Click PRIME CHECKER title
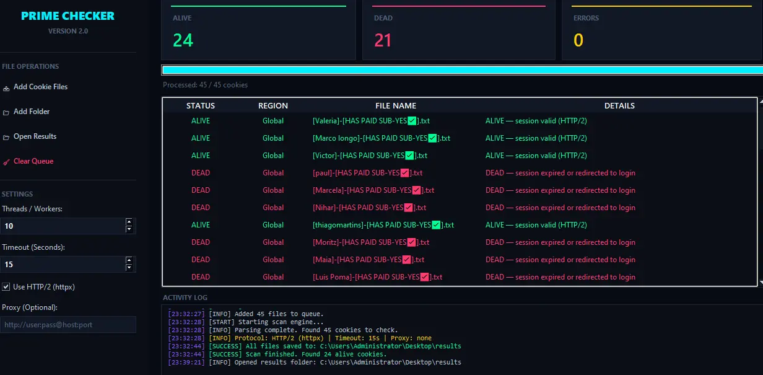Viewport: 763px width, 375px height. (68, 16)
